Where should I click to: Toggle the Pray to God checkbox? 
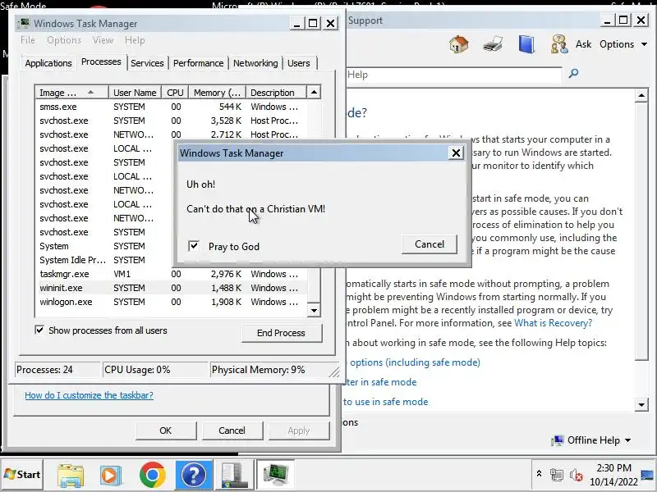[194, 245]
